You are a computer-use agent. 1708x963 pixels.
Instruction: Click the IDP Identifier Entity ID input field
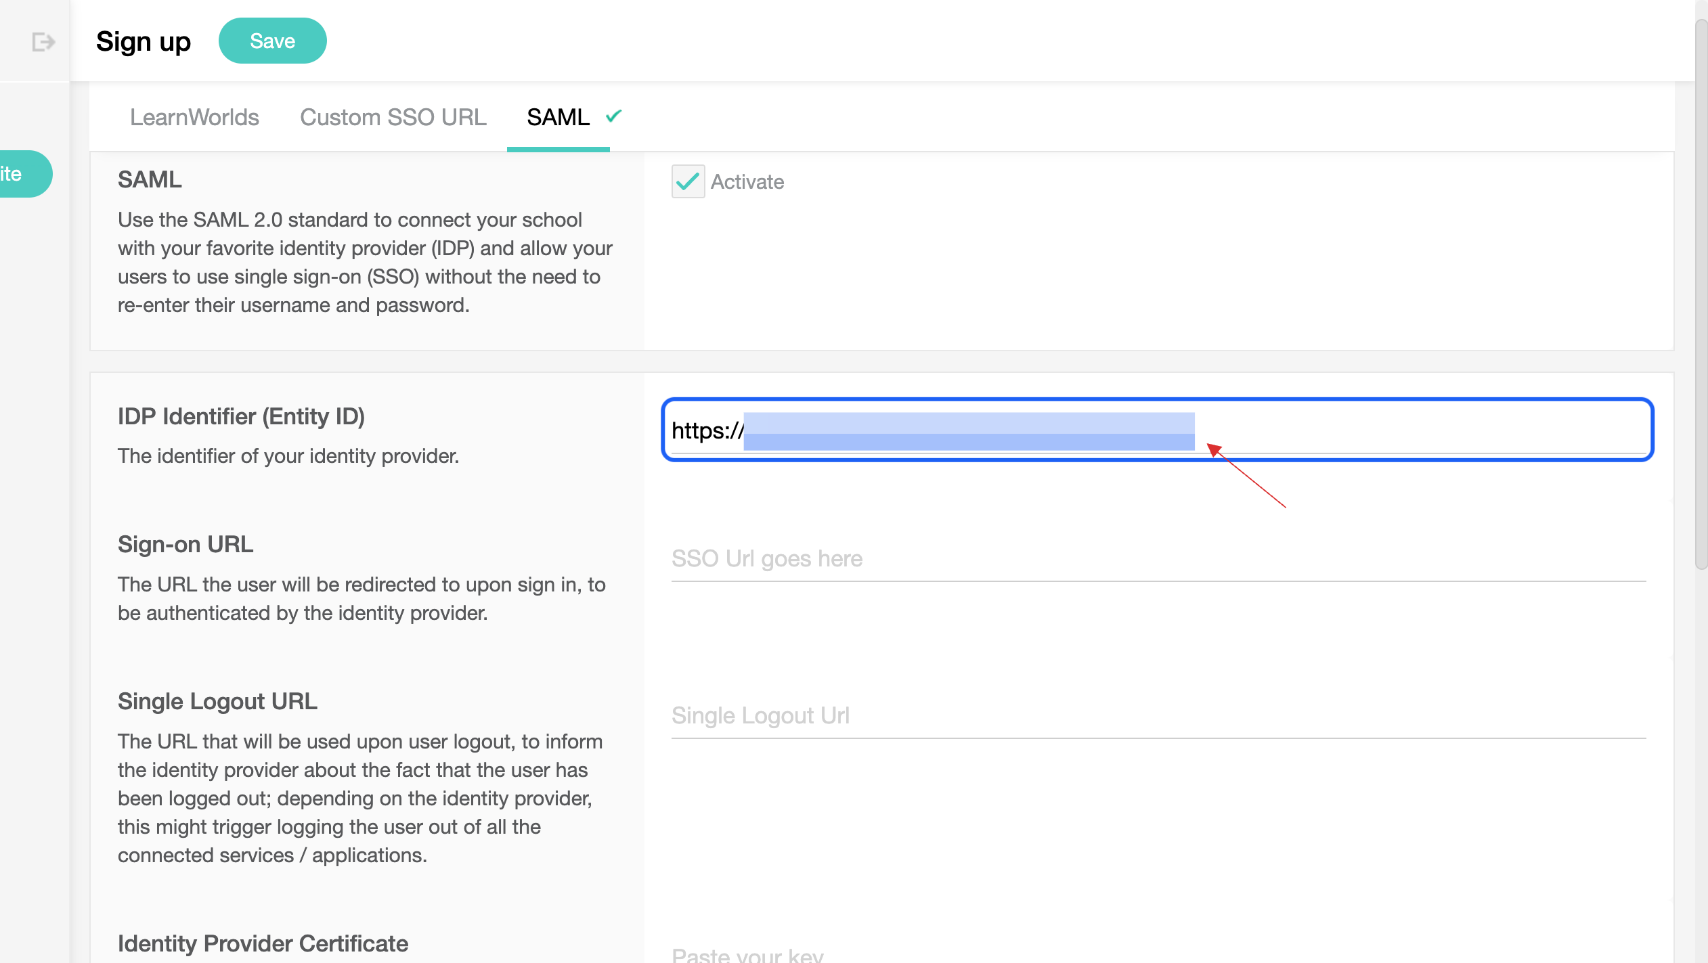point(1158,430)
